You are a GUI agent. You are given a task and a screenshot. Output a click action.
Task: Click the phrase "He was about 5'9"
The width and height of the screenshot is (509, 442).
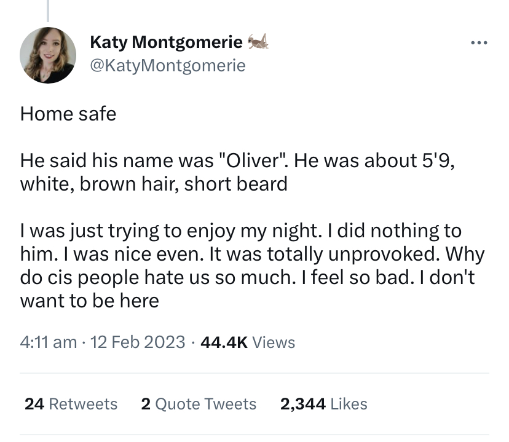(380, 161)
